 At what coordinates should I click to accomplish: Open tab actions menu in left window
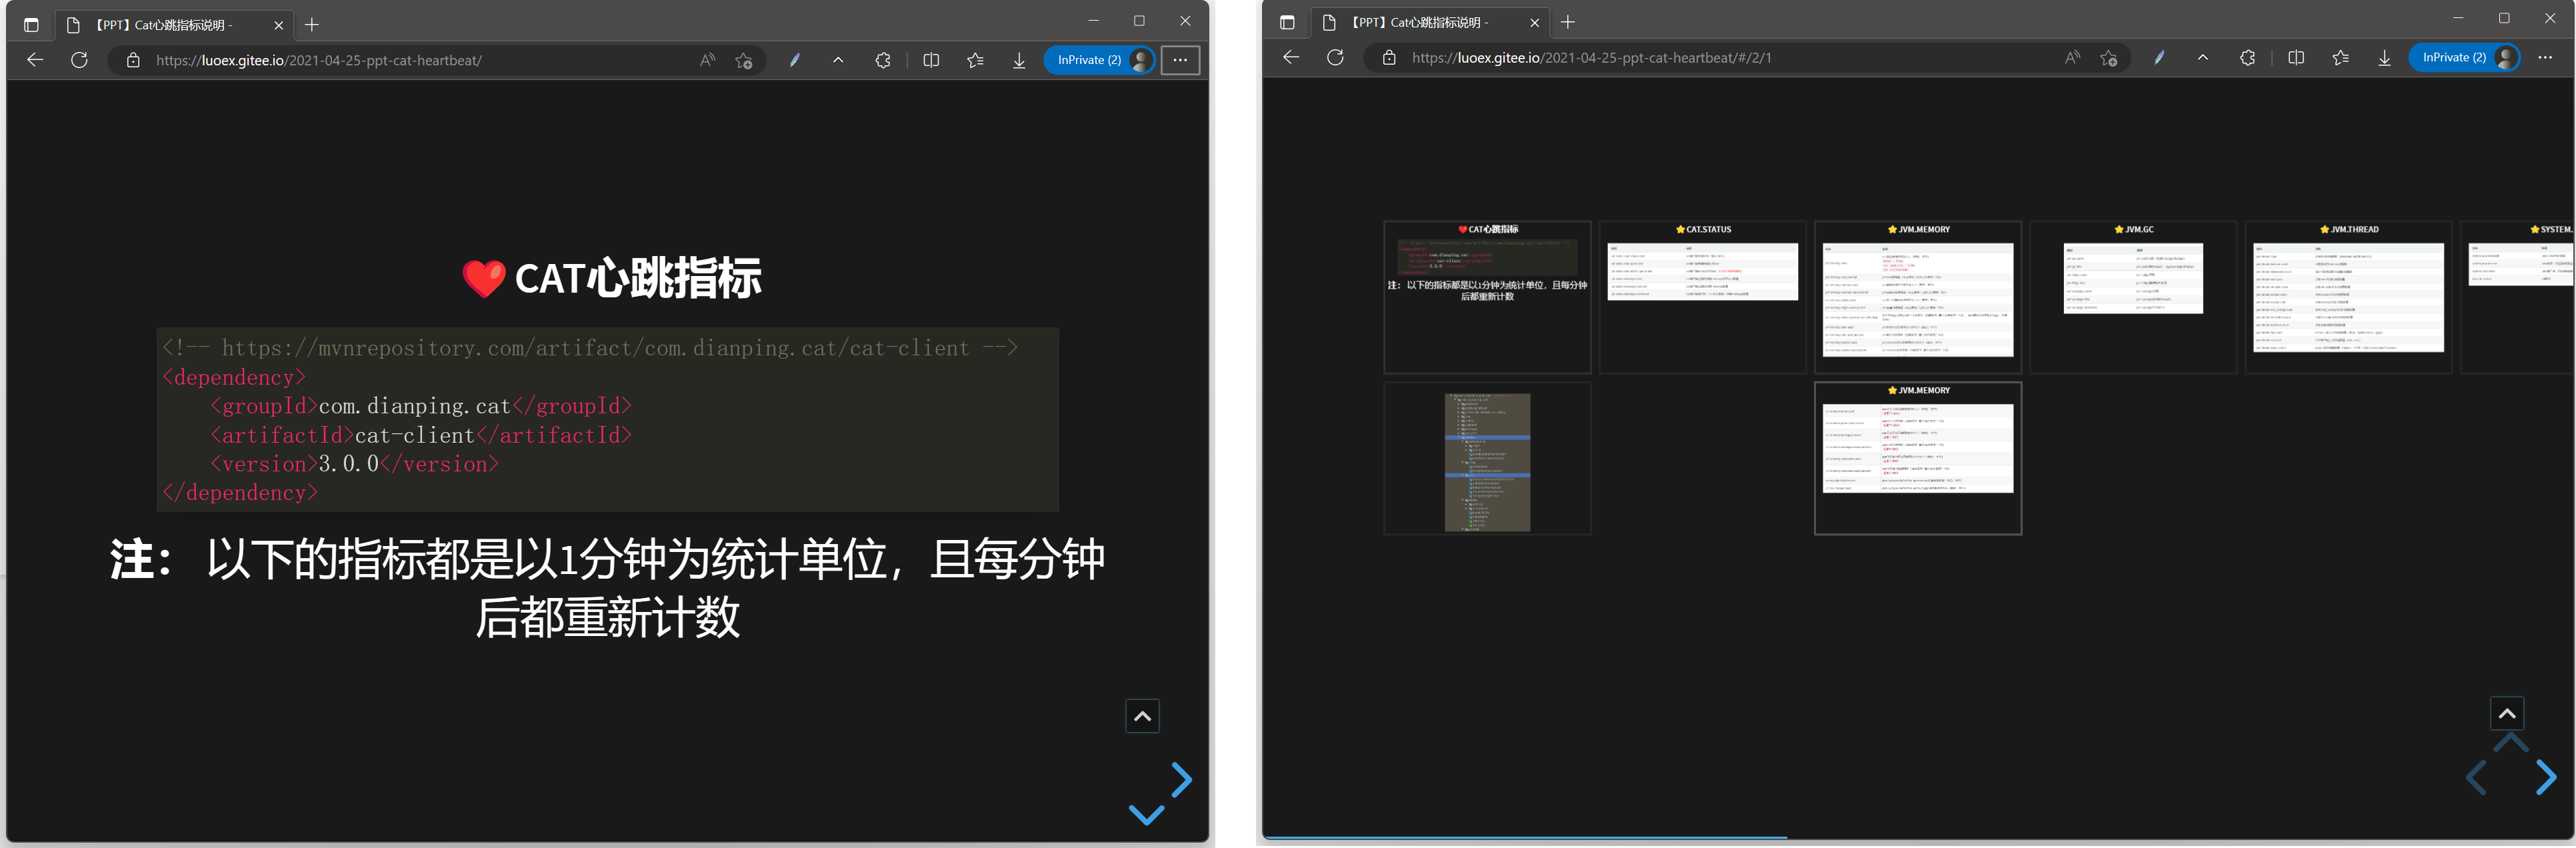[31, 25]
